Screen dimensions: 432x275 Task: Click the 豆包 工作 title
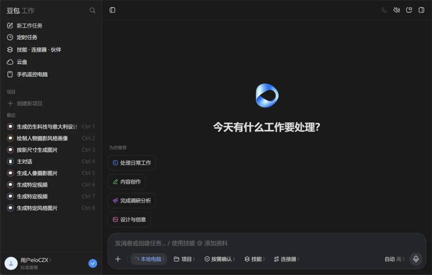tap(20, 11)
